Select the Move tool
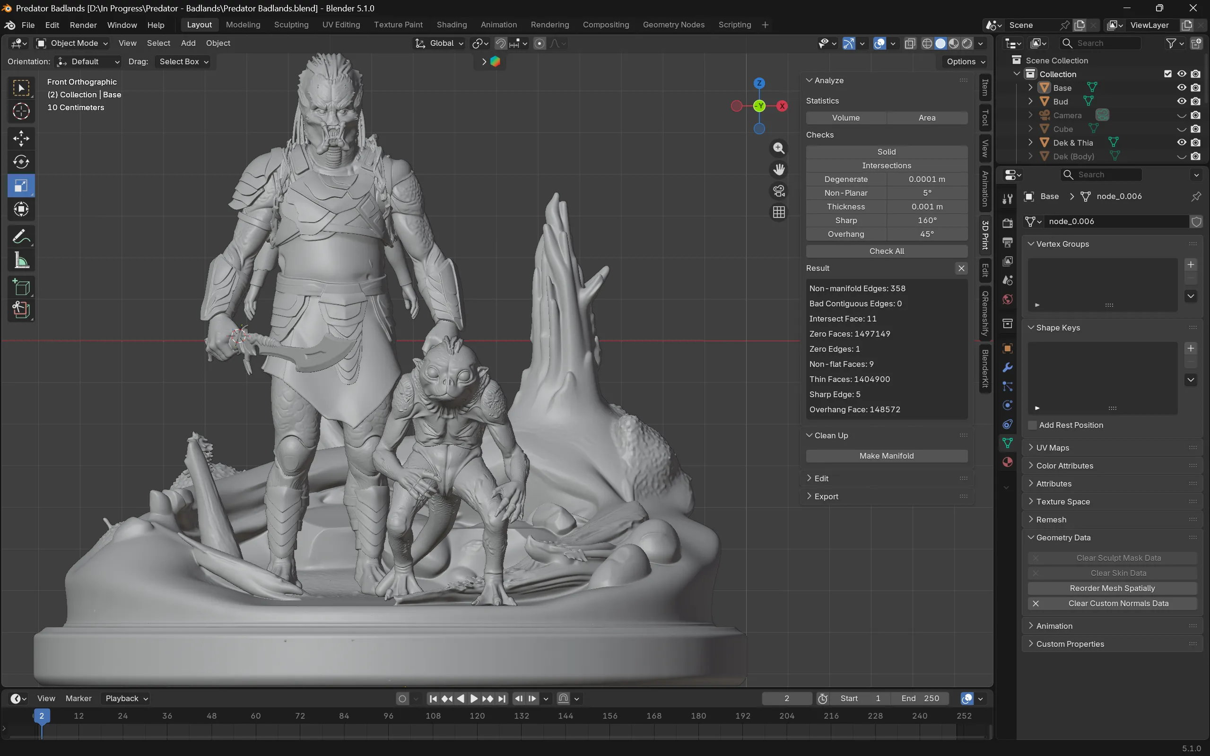1210x756 pixels. [21, 139]
